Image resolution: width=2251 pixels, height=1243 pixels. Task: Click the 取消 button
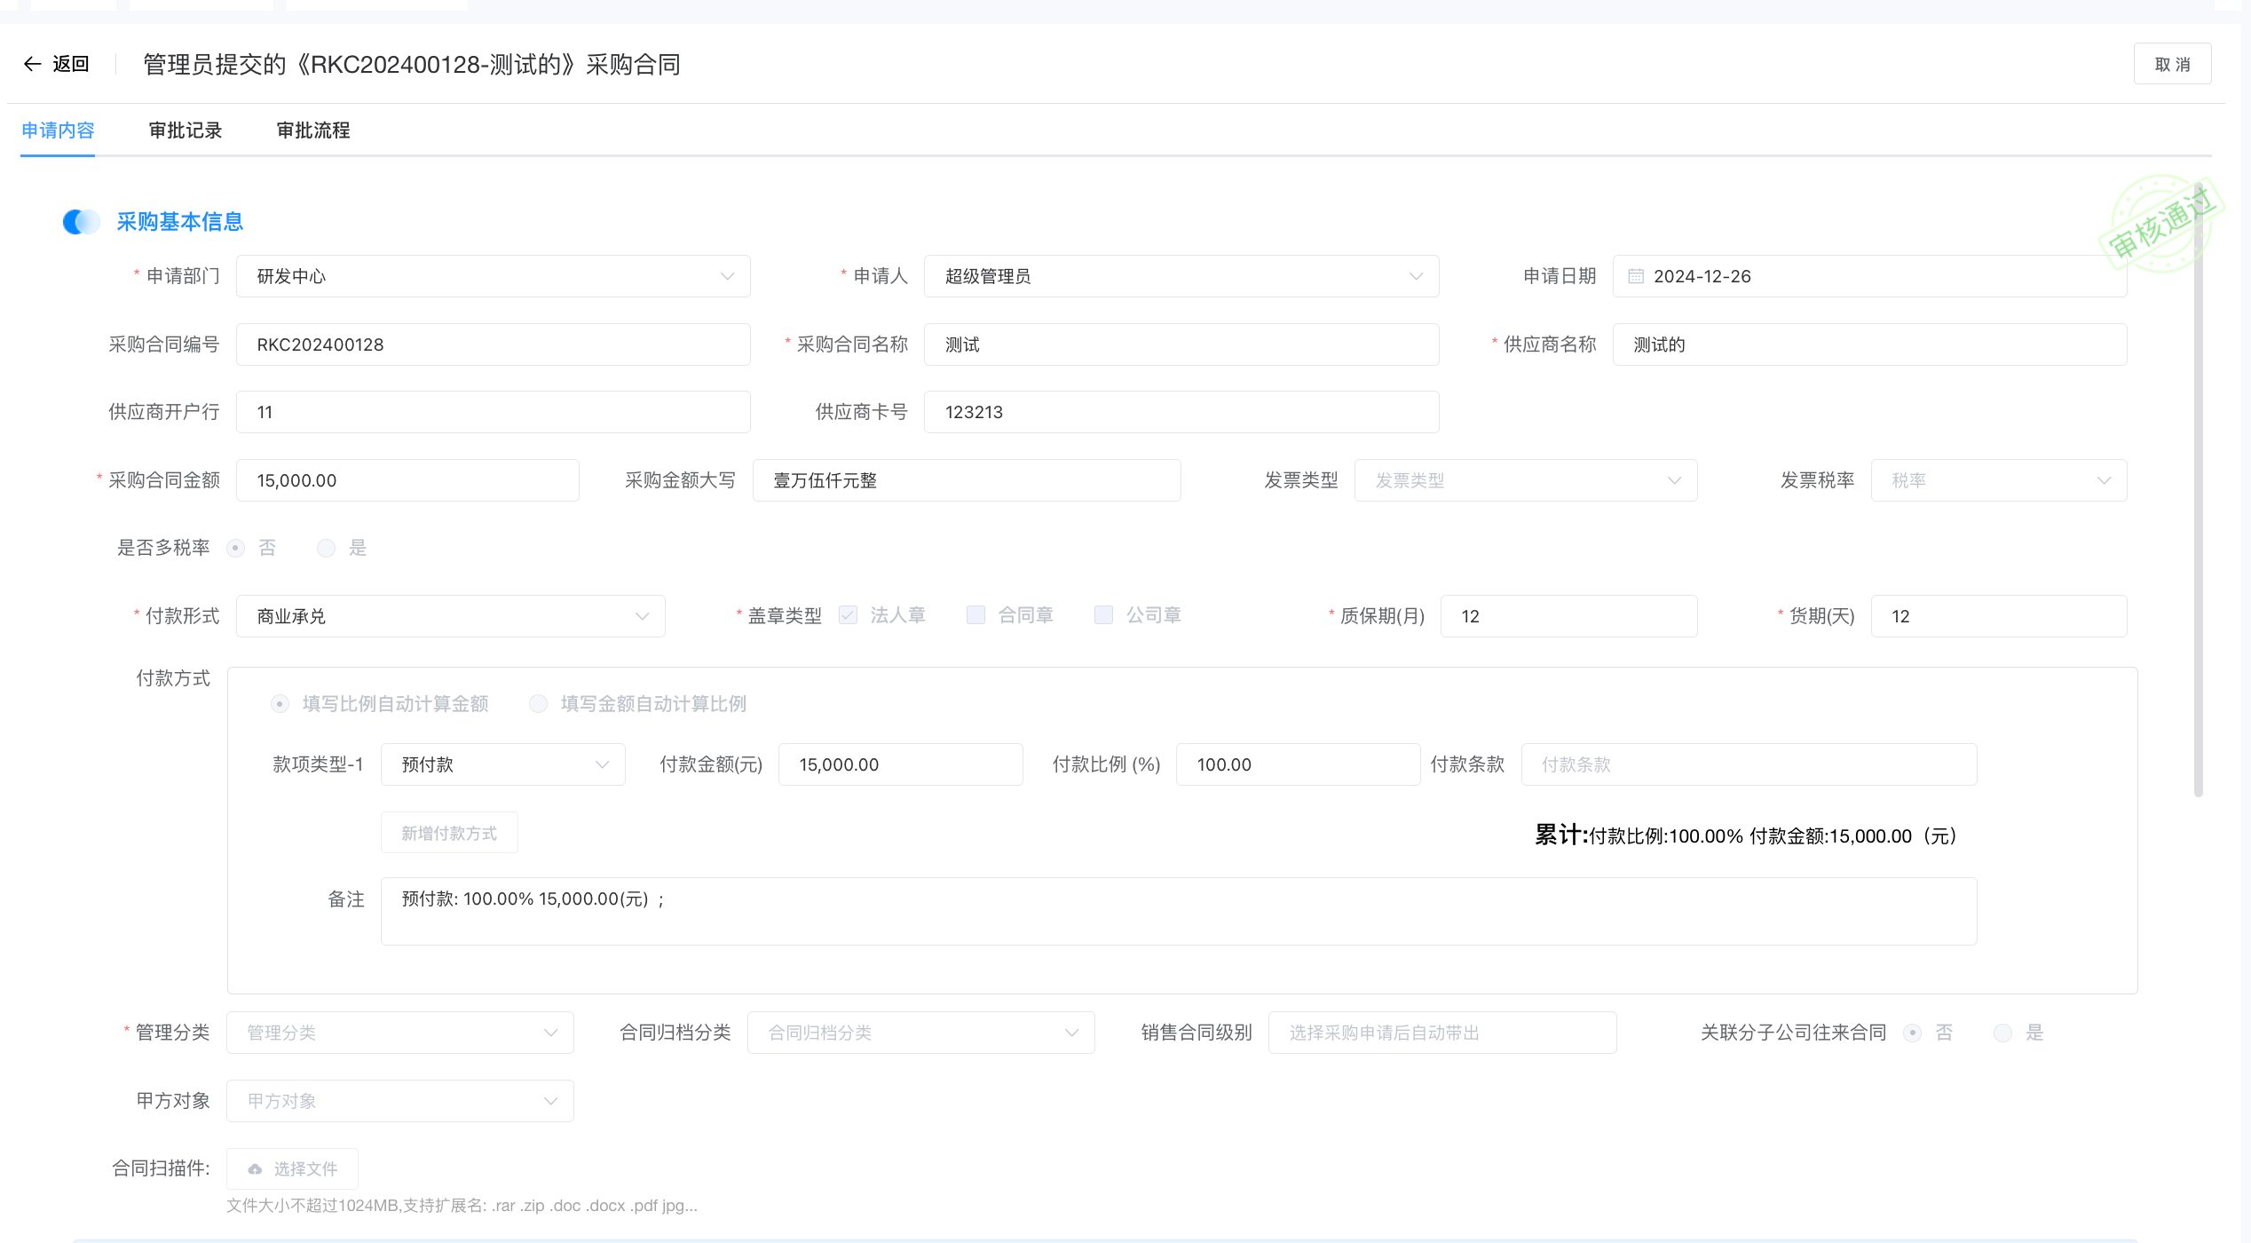(2171, 64)
